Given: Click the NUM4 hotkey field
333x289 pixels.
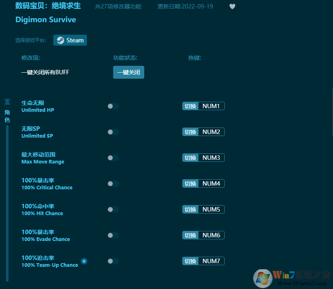Looking at the screenshot, I should [211, 184].
